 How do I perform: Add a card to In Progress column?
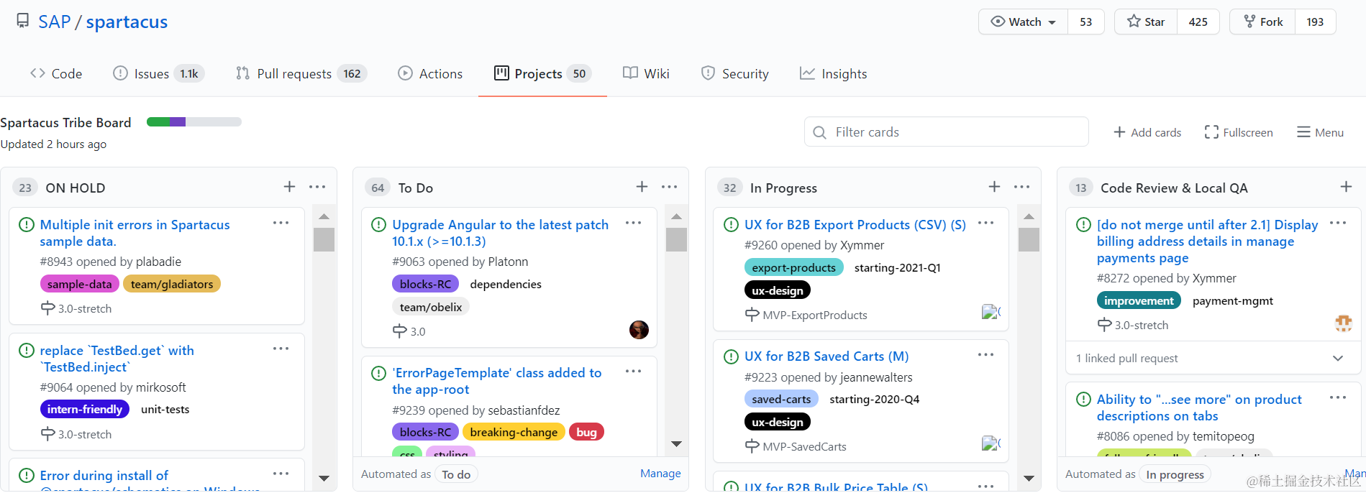[x=994, y=187]
